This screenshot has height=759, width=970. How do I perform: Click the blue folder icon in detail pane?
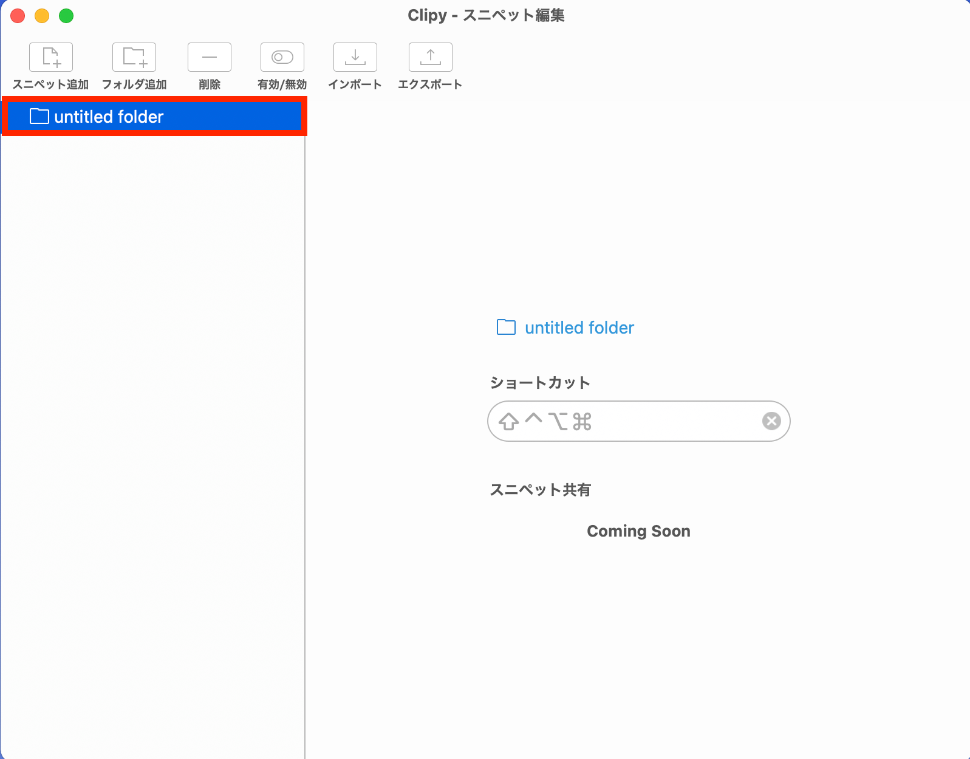pos(506,328)
